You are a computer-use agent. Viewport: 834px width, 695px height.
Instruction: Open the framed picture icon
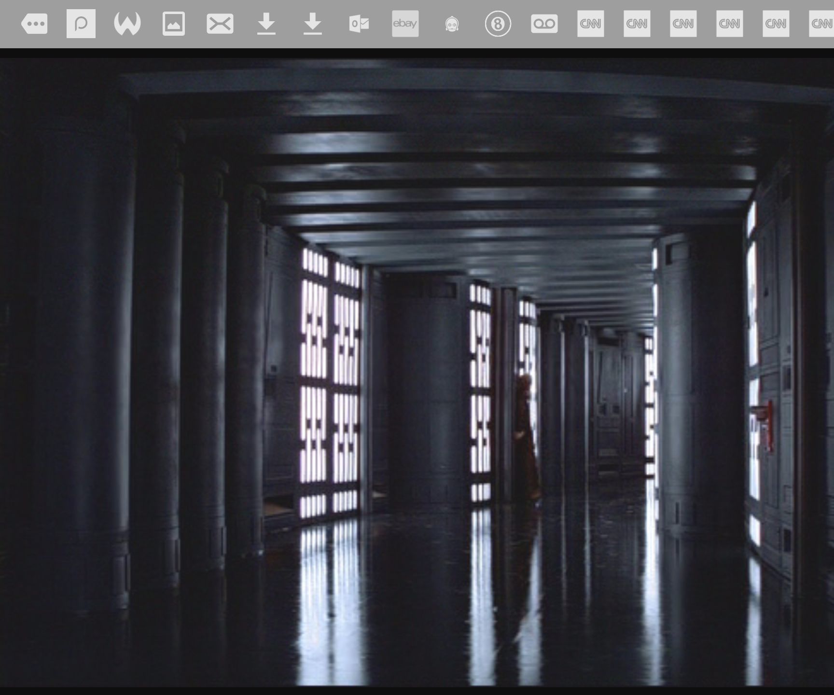(174, 24)
